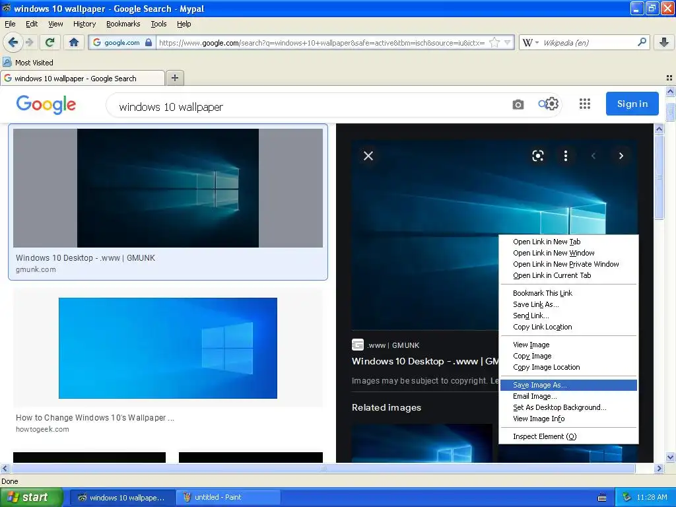Viewport: 676px width, 507px height.
Task: Click the visual search lens icon
Action: [x=537, y=156]
